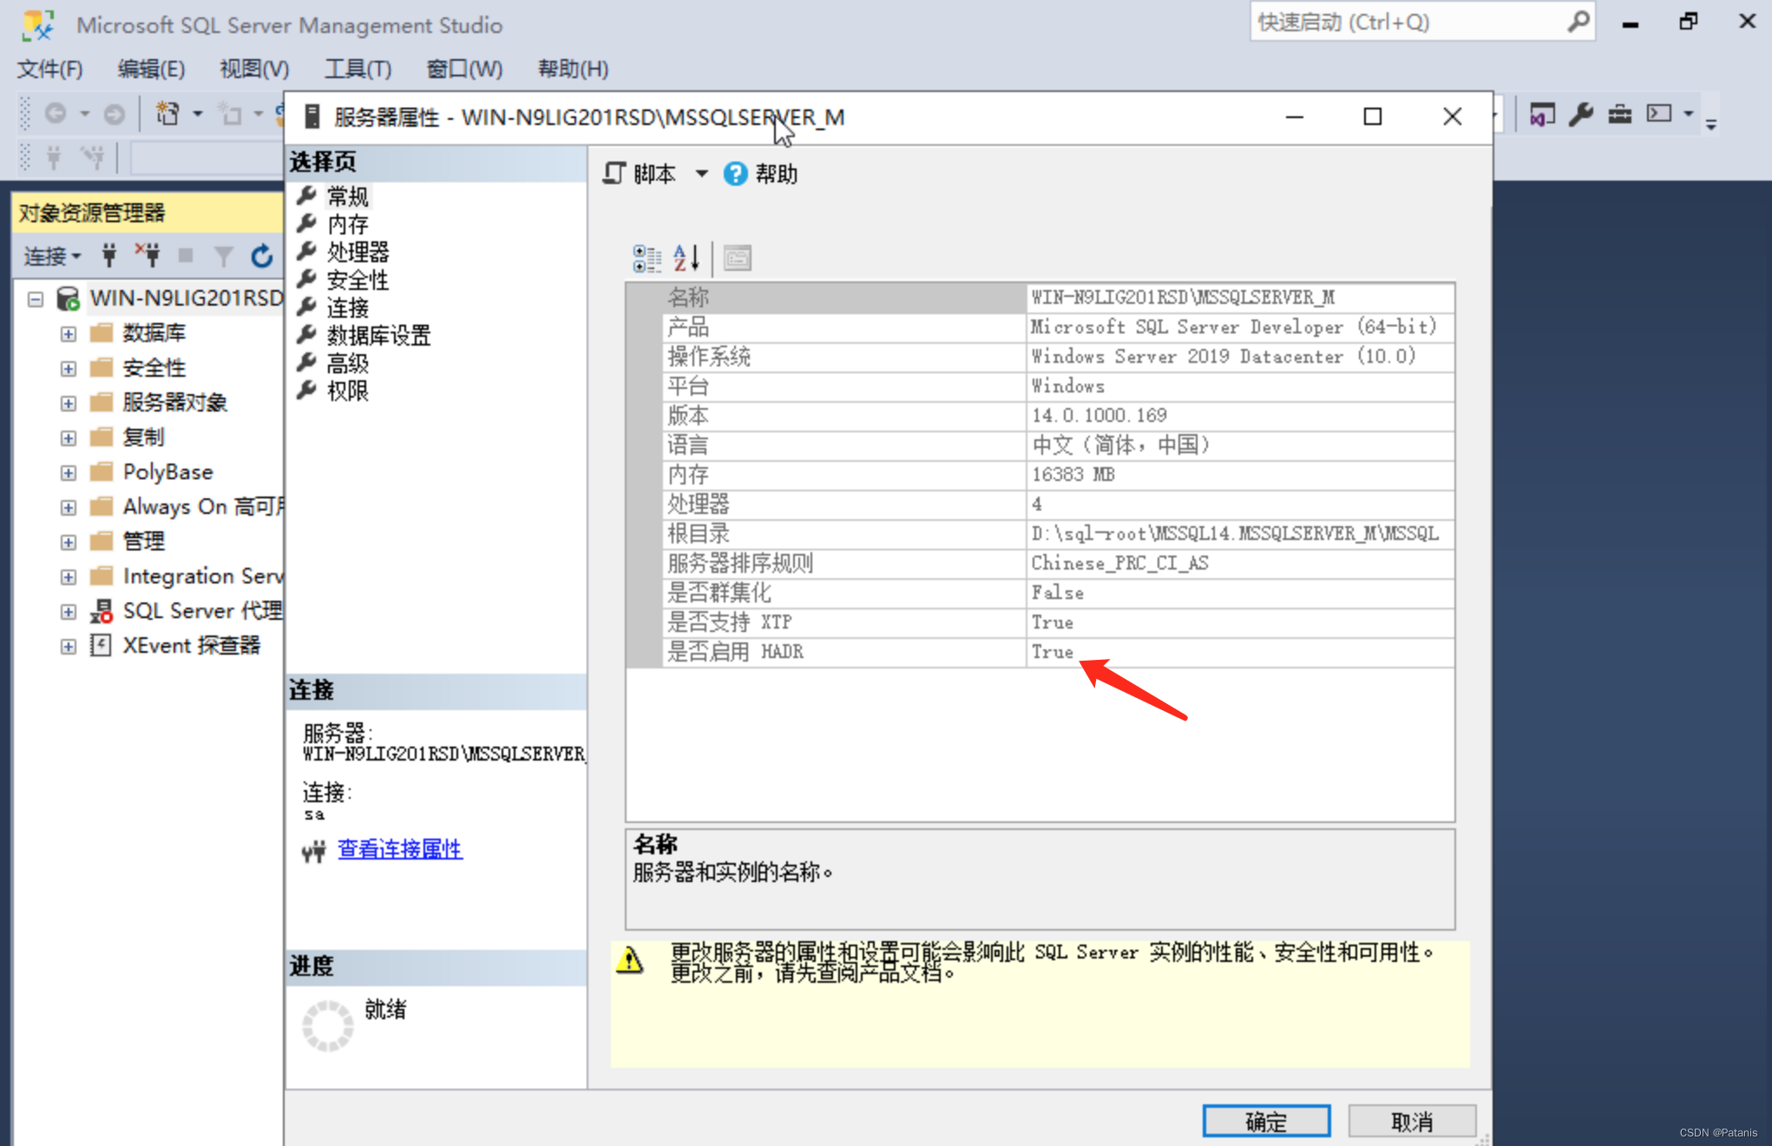Select the 处理器 page
The height and width of the screenshot is (1146, 1772).
click(x=358, y=252)
